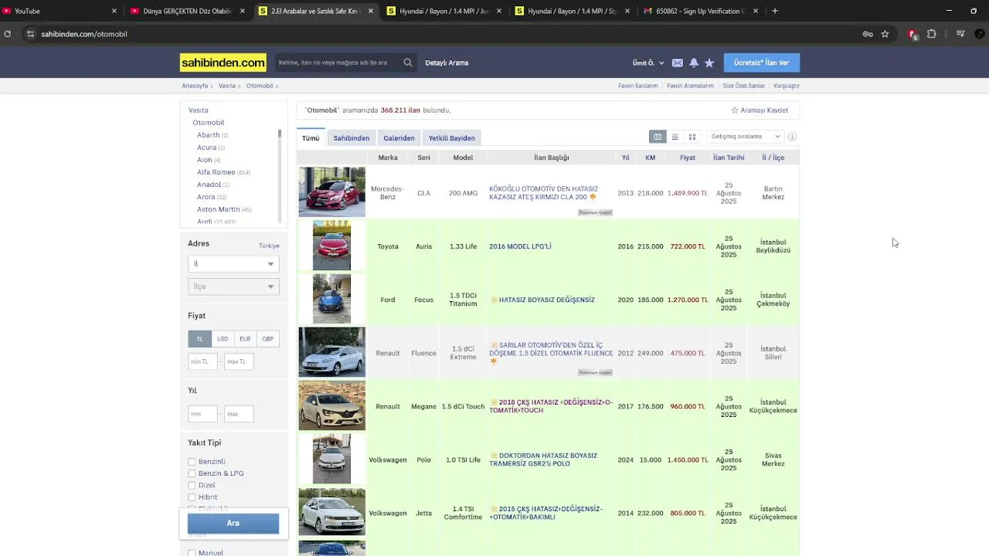Open messages envelope icon in header
The image size is (989, 556).
[x=677, y=63]
